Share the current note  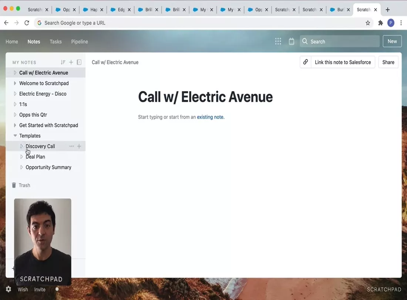pyautogui.click(x=388, y=62)
